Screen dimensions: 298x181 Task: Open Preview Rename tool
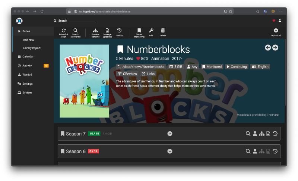[x=95, y=32]
